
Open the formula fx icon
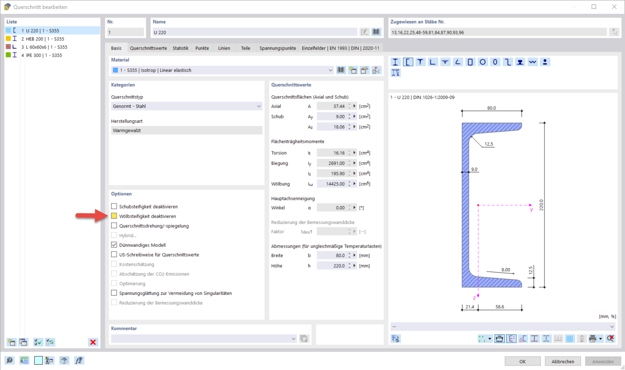coord(79,361)
